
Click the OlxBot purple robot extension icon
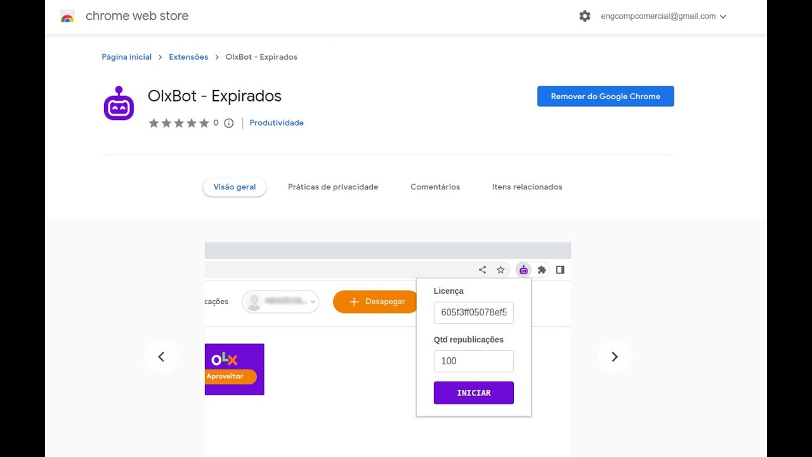pos(119,103)
